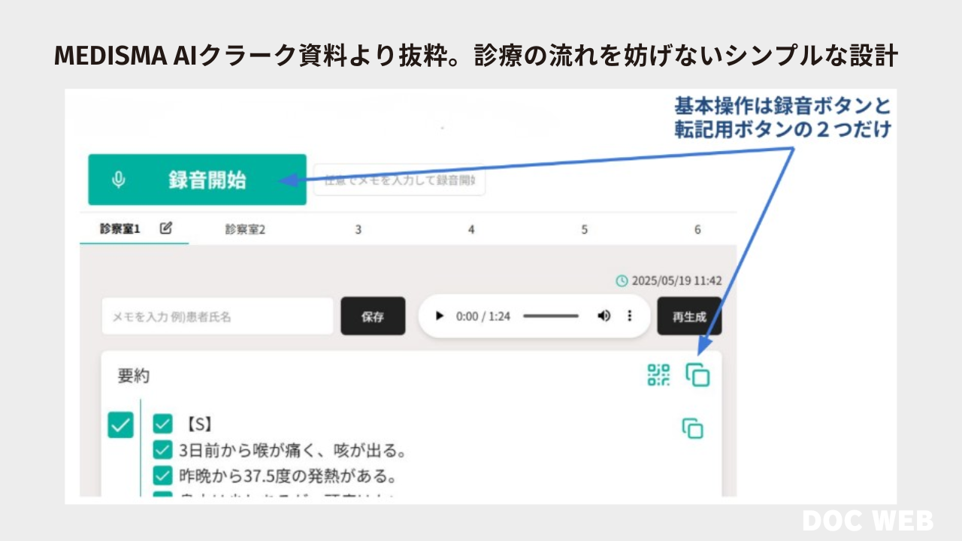This screenshot has height=541, width=962.
Task: Click the 保存 save button
Action: [x=373, y=316]
